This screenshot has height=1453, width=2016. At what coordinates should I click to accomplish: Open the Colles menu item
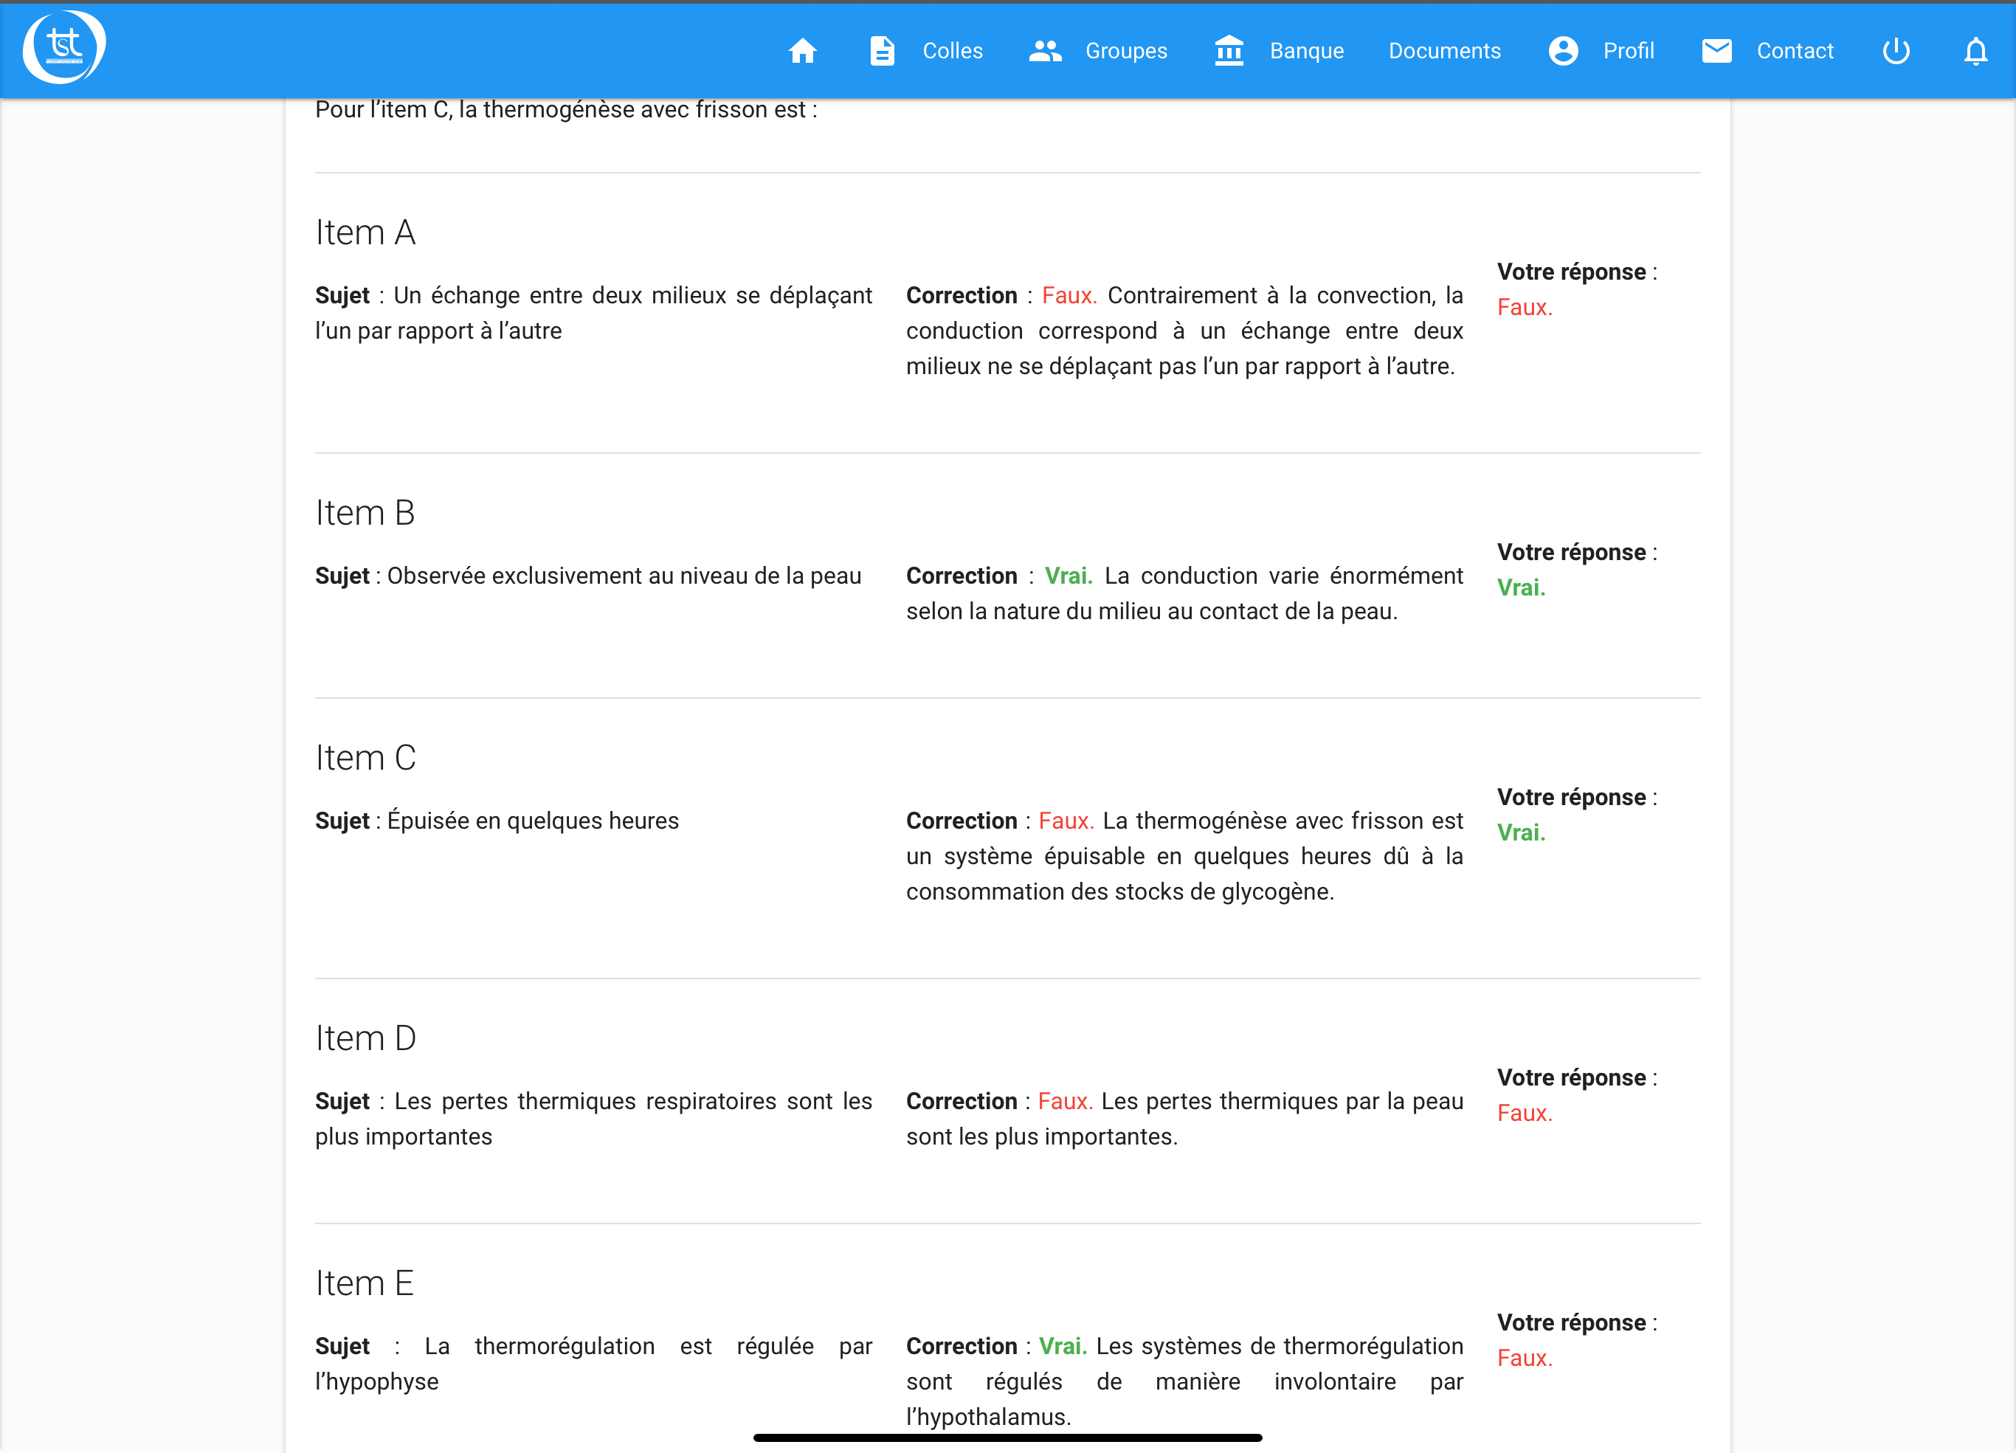(x=952, y=52)
